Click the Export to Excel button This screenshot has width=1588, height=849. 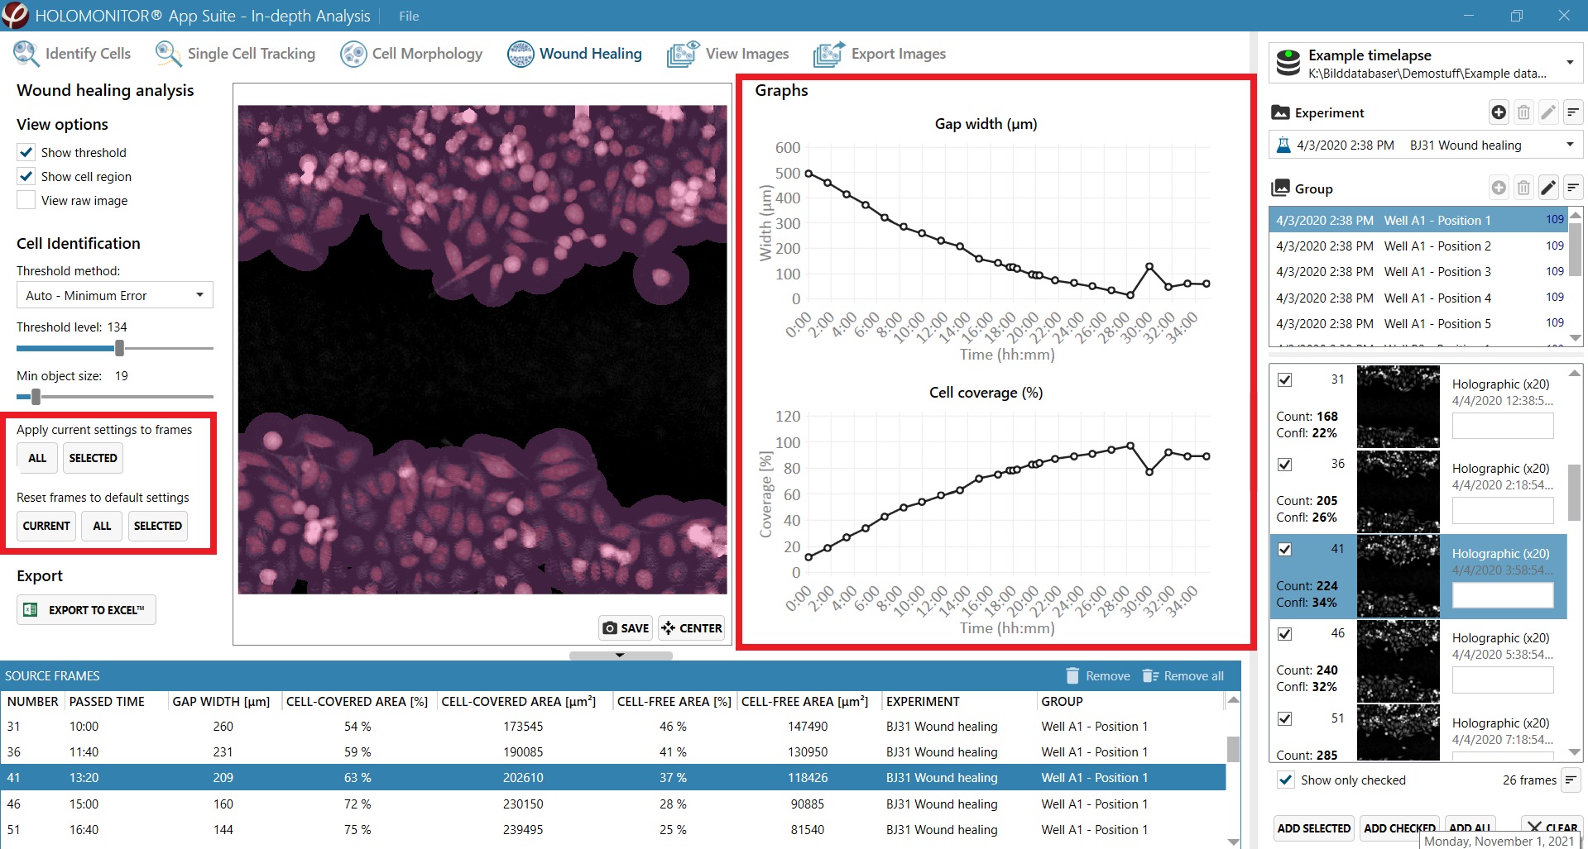[x=86, y=610]
